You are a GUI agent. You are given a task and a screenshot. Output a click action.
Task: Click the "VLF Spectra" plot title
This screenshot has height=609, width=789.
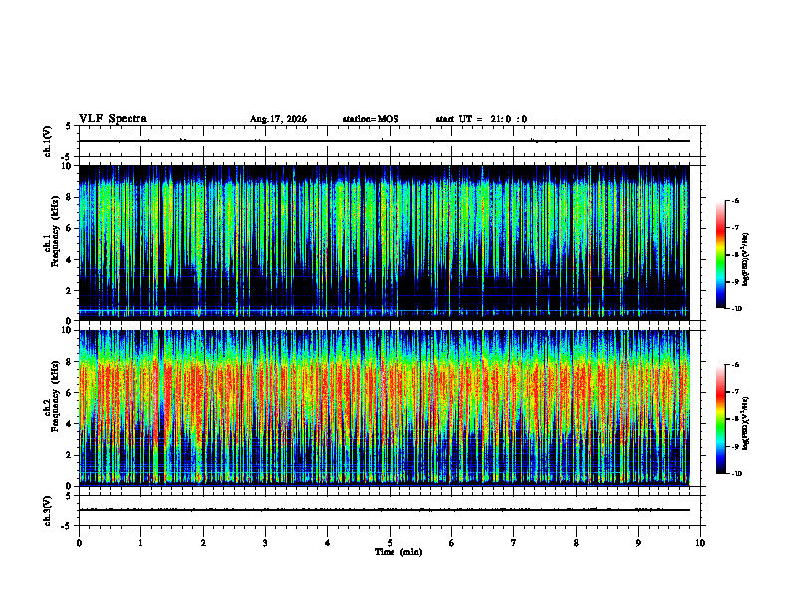click(x=113, y=119)
